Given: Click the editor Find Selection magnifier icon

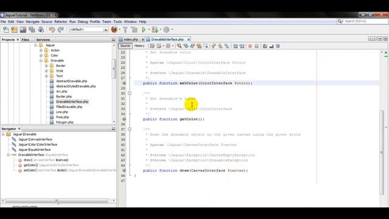Looking at the screenshot, I should (179, 46).
